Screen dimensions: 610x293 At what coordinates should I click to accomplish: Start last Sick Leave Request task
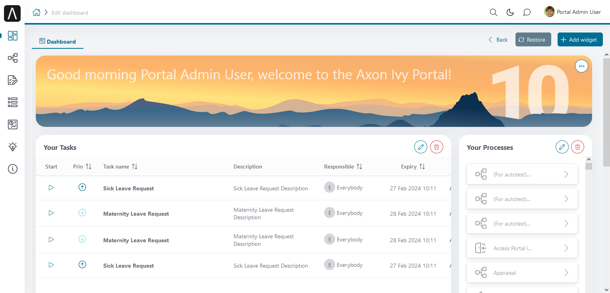pyautogui.click(x=51, y=265)
